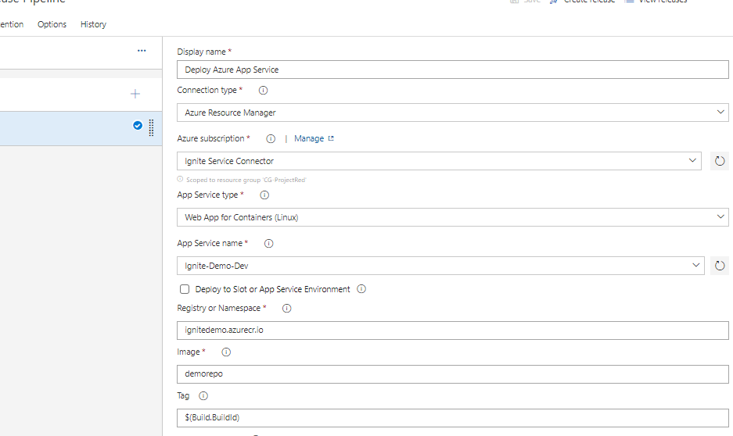Viewport: 733px width, 436px height.
Task: Open the Manage subscriptions link
Action: (x=309, y=138)
